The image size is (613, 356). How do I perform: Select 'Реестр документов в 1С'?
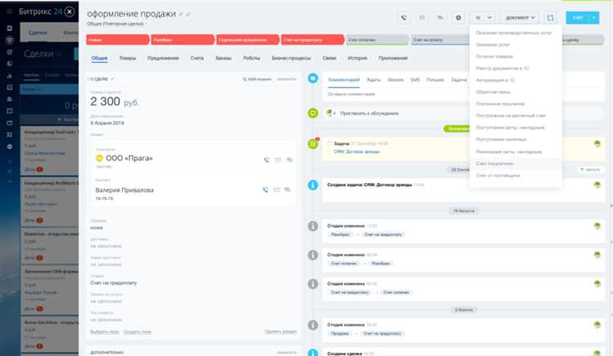pyautogui.click(x=503, y=69)
